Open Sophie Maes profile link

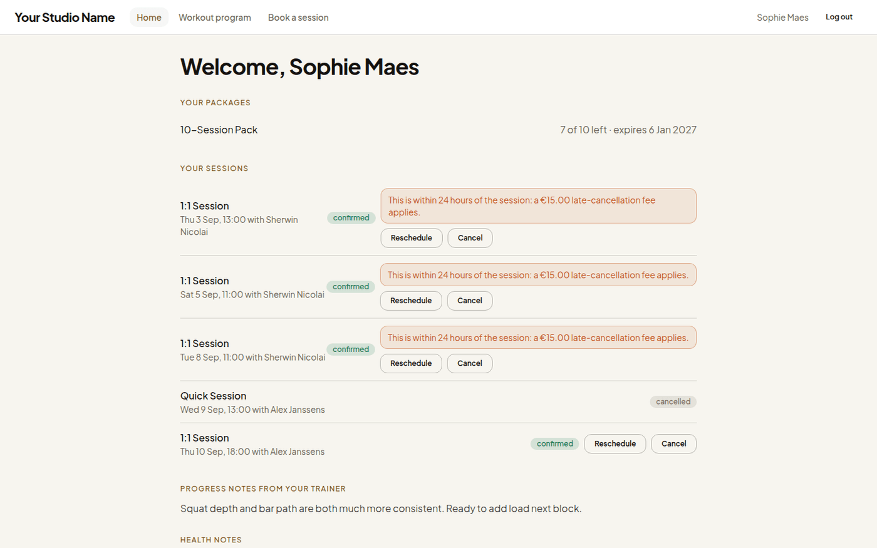(x=782, y=18)
